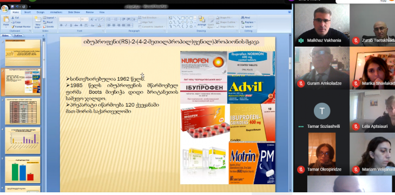Apply bold formatting
The width and height of the screenshot is (395, 195).
tap(61, 25)
